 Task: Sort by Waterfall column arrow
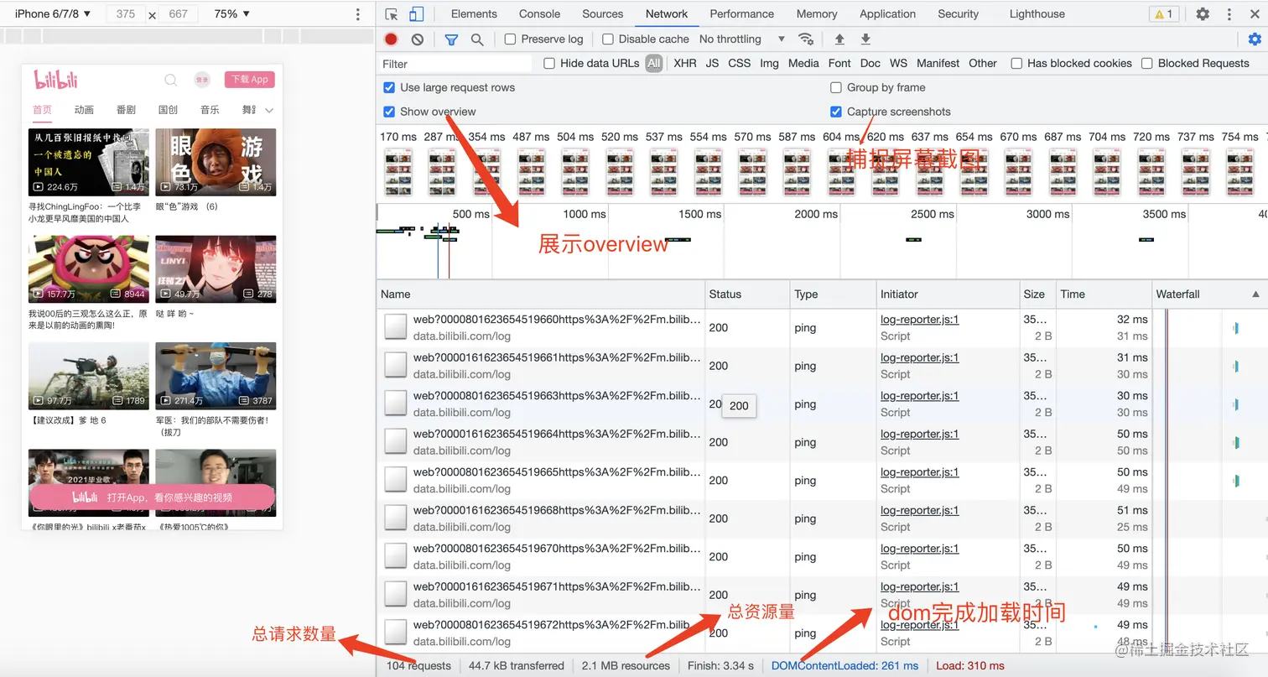pos(1255,294)
